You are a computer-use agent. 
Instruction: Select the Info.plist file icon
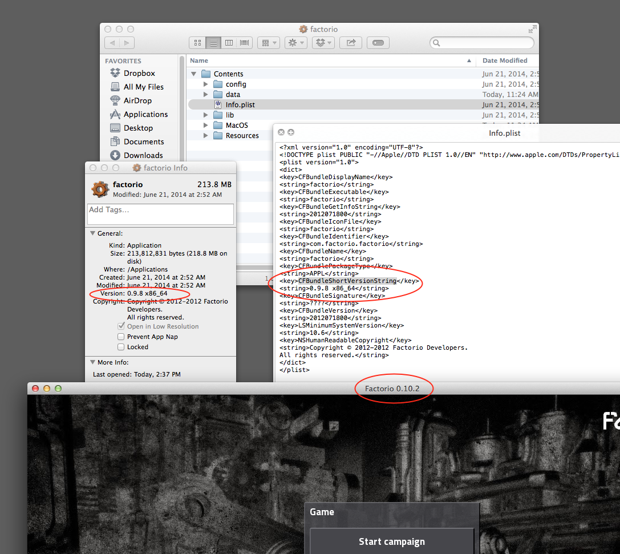[x=218, y=105]
